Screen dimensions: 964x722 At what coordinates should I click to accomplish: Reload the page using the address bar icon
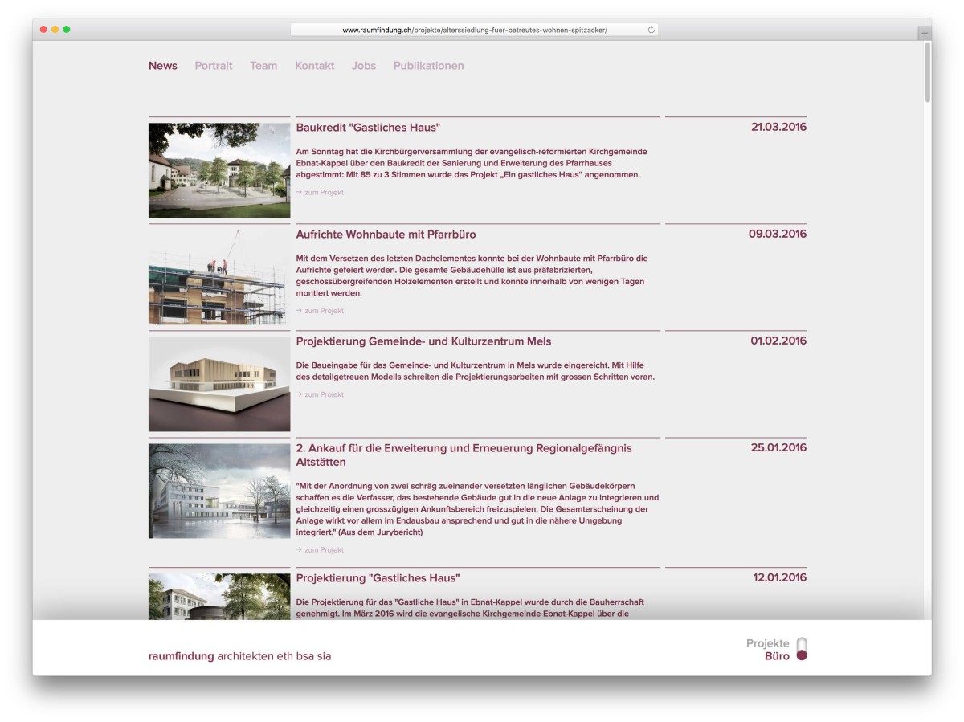(651, 30)
